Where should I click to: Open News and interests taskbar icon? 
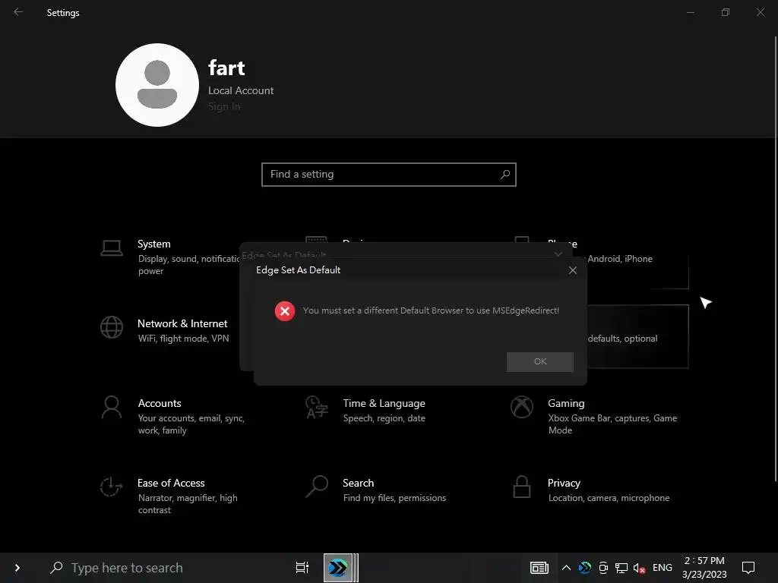point(539,568)
